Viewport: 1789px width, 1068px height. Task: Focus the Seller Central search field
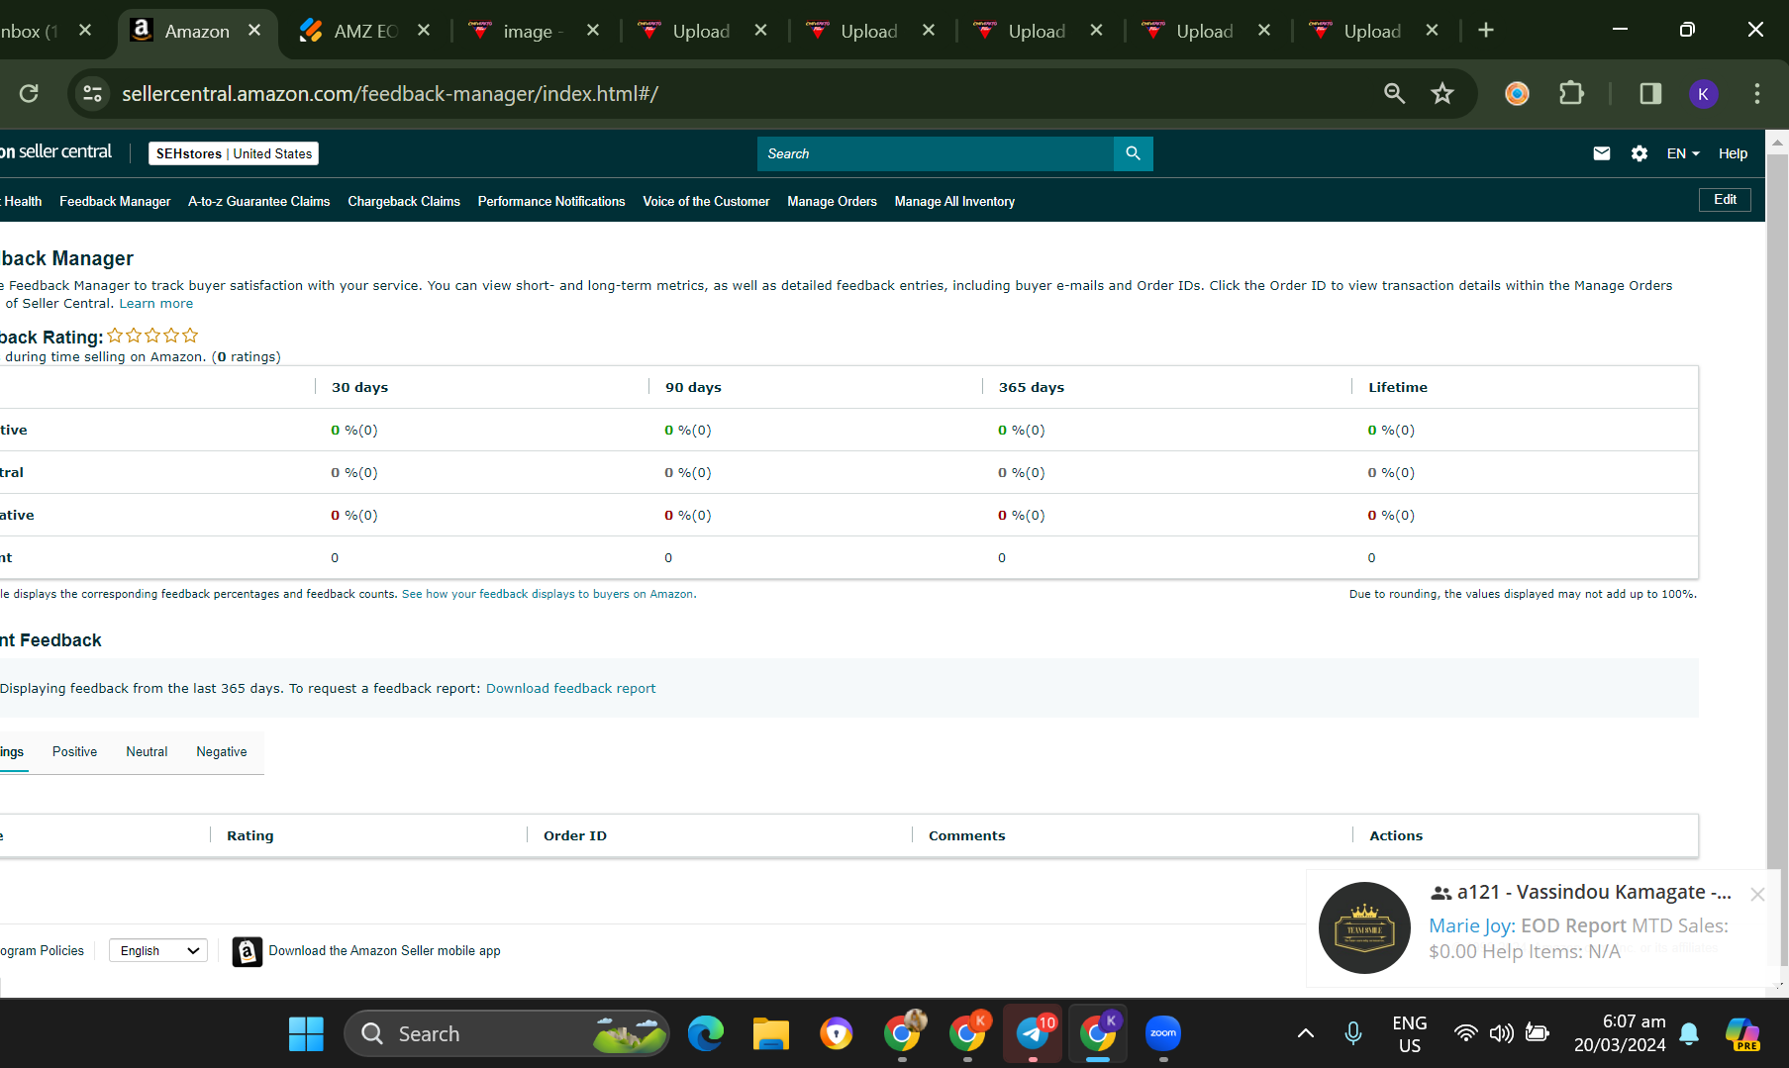[936, 153]
